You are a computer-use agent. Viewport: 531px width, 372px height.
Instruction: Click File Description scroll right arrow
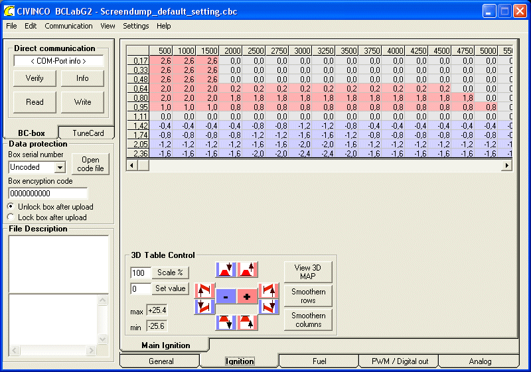click(91, 350)
